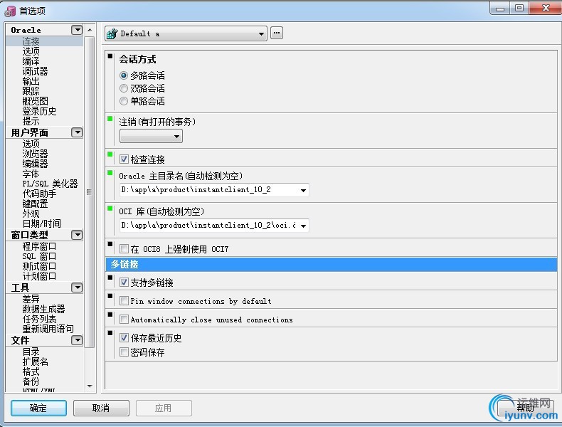Enable 在 OCI8 上强制使用 OCI7 checkbox

click(x=124, y=248)
